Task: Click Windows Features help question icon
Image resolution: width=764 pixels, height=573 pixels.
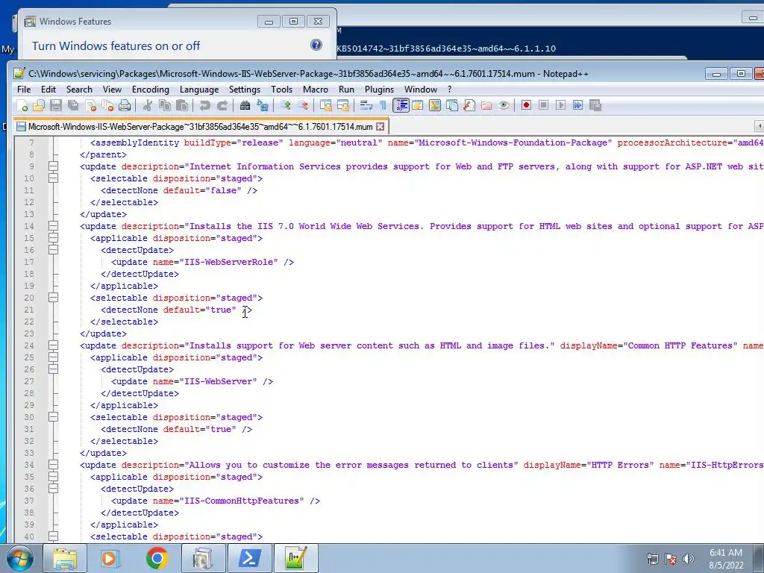Action: [316, 46]
